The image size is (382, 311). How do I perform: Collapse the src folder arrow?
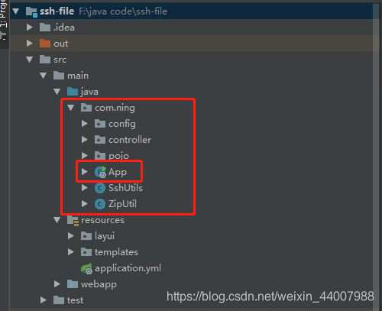click(x=30, y=60)
